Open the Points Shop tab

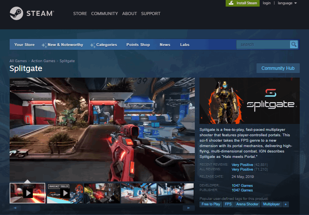coord(138,45)
